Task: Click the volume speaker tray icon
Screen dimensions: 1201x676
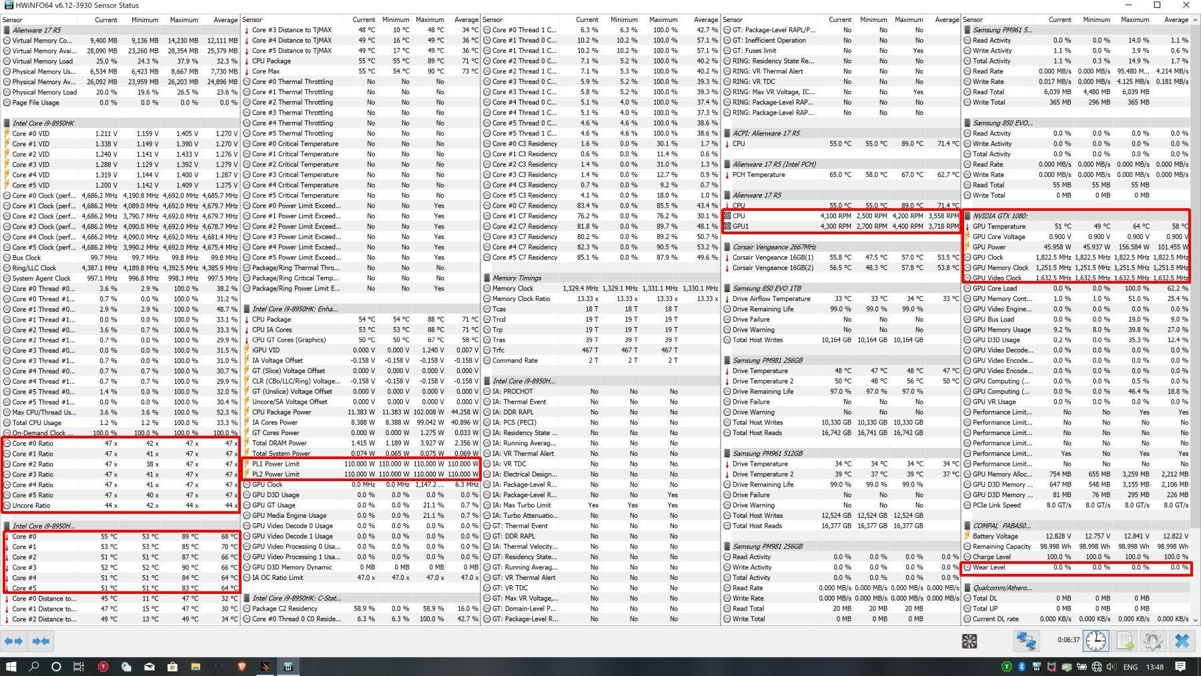Action: tap(1111, 666)
